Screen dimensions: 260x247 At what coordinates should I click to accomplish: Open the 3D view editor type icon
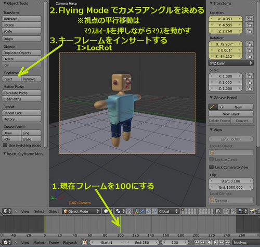tap(7, 211)
